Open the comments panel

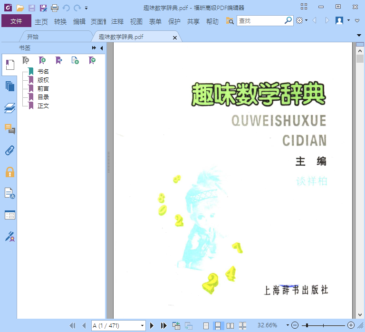point(10,129)
